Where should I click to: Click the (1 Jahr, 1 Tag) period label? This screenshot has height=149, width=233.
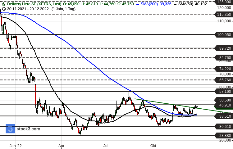click(63, 9)
